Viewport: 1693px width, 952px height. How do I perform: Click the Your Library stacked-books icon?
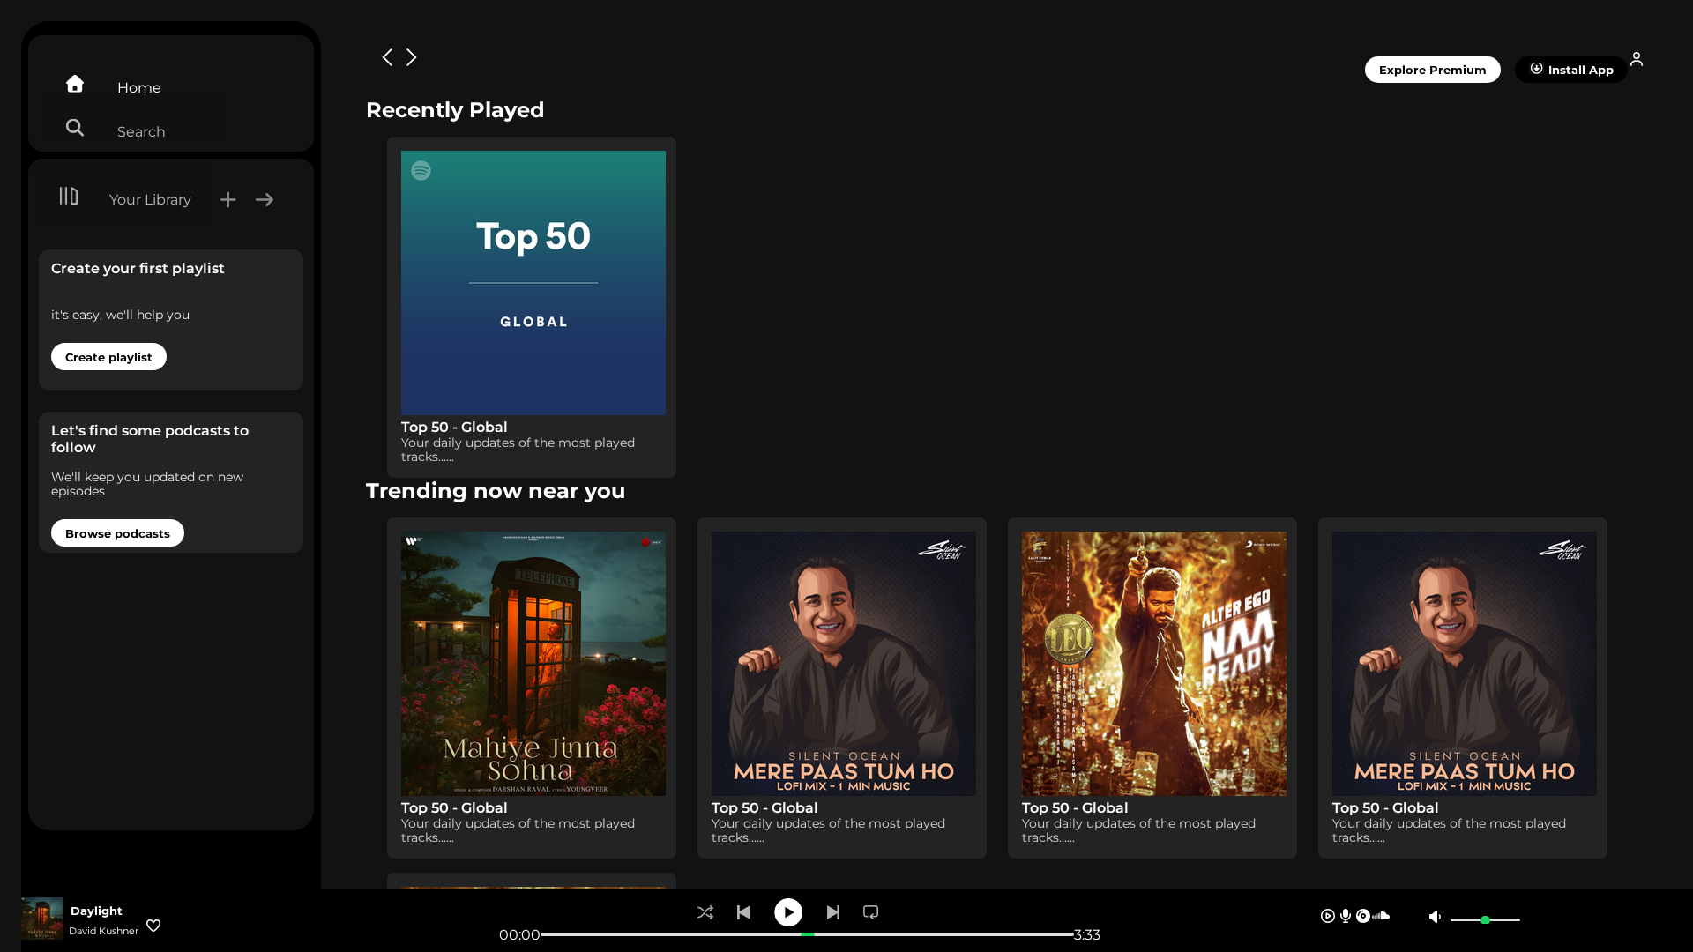tap(69, 196)
